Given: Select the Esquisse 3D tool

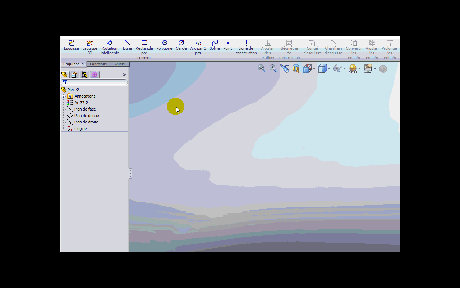Looking at the screenshot, I should click(90, 48).
